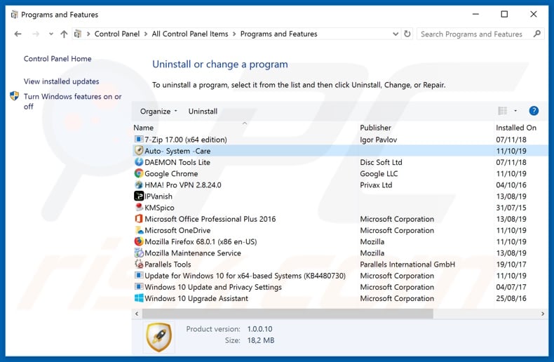This screenshot has height=362, width=554.
Task: Open Turn Windows features on or off
Action: point(72,102)
